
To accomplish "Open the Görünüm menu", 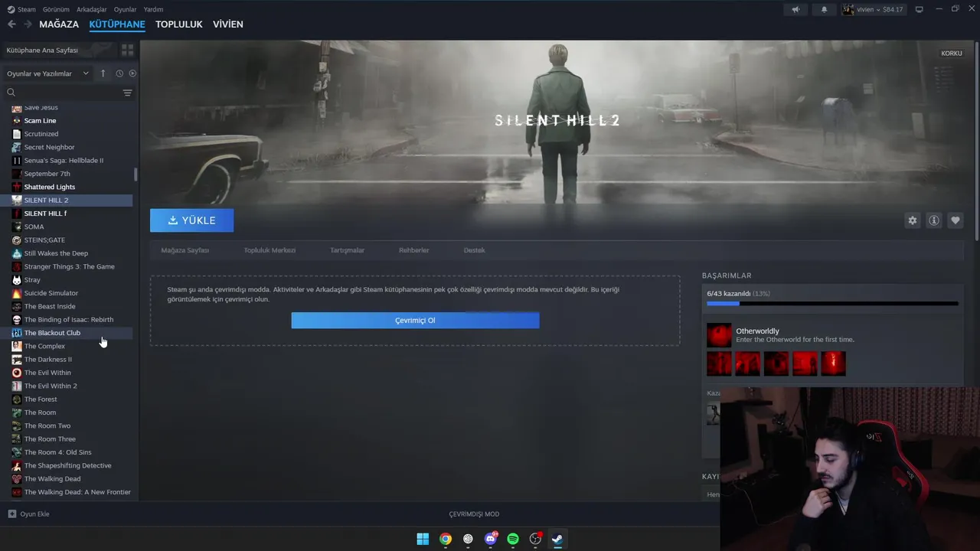I will [56, 9].
